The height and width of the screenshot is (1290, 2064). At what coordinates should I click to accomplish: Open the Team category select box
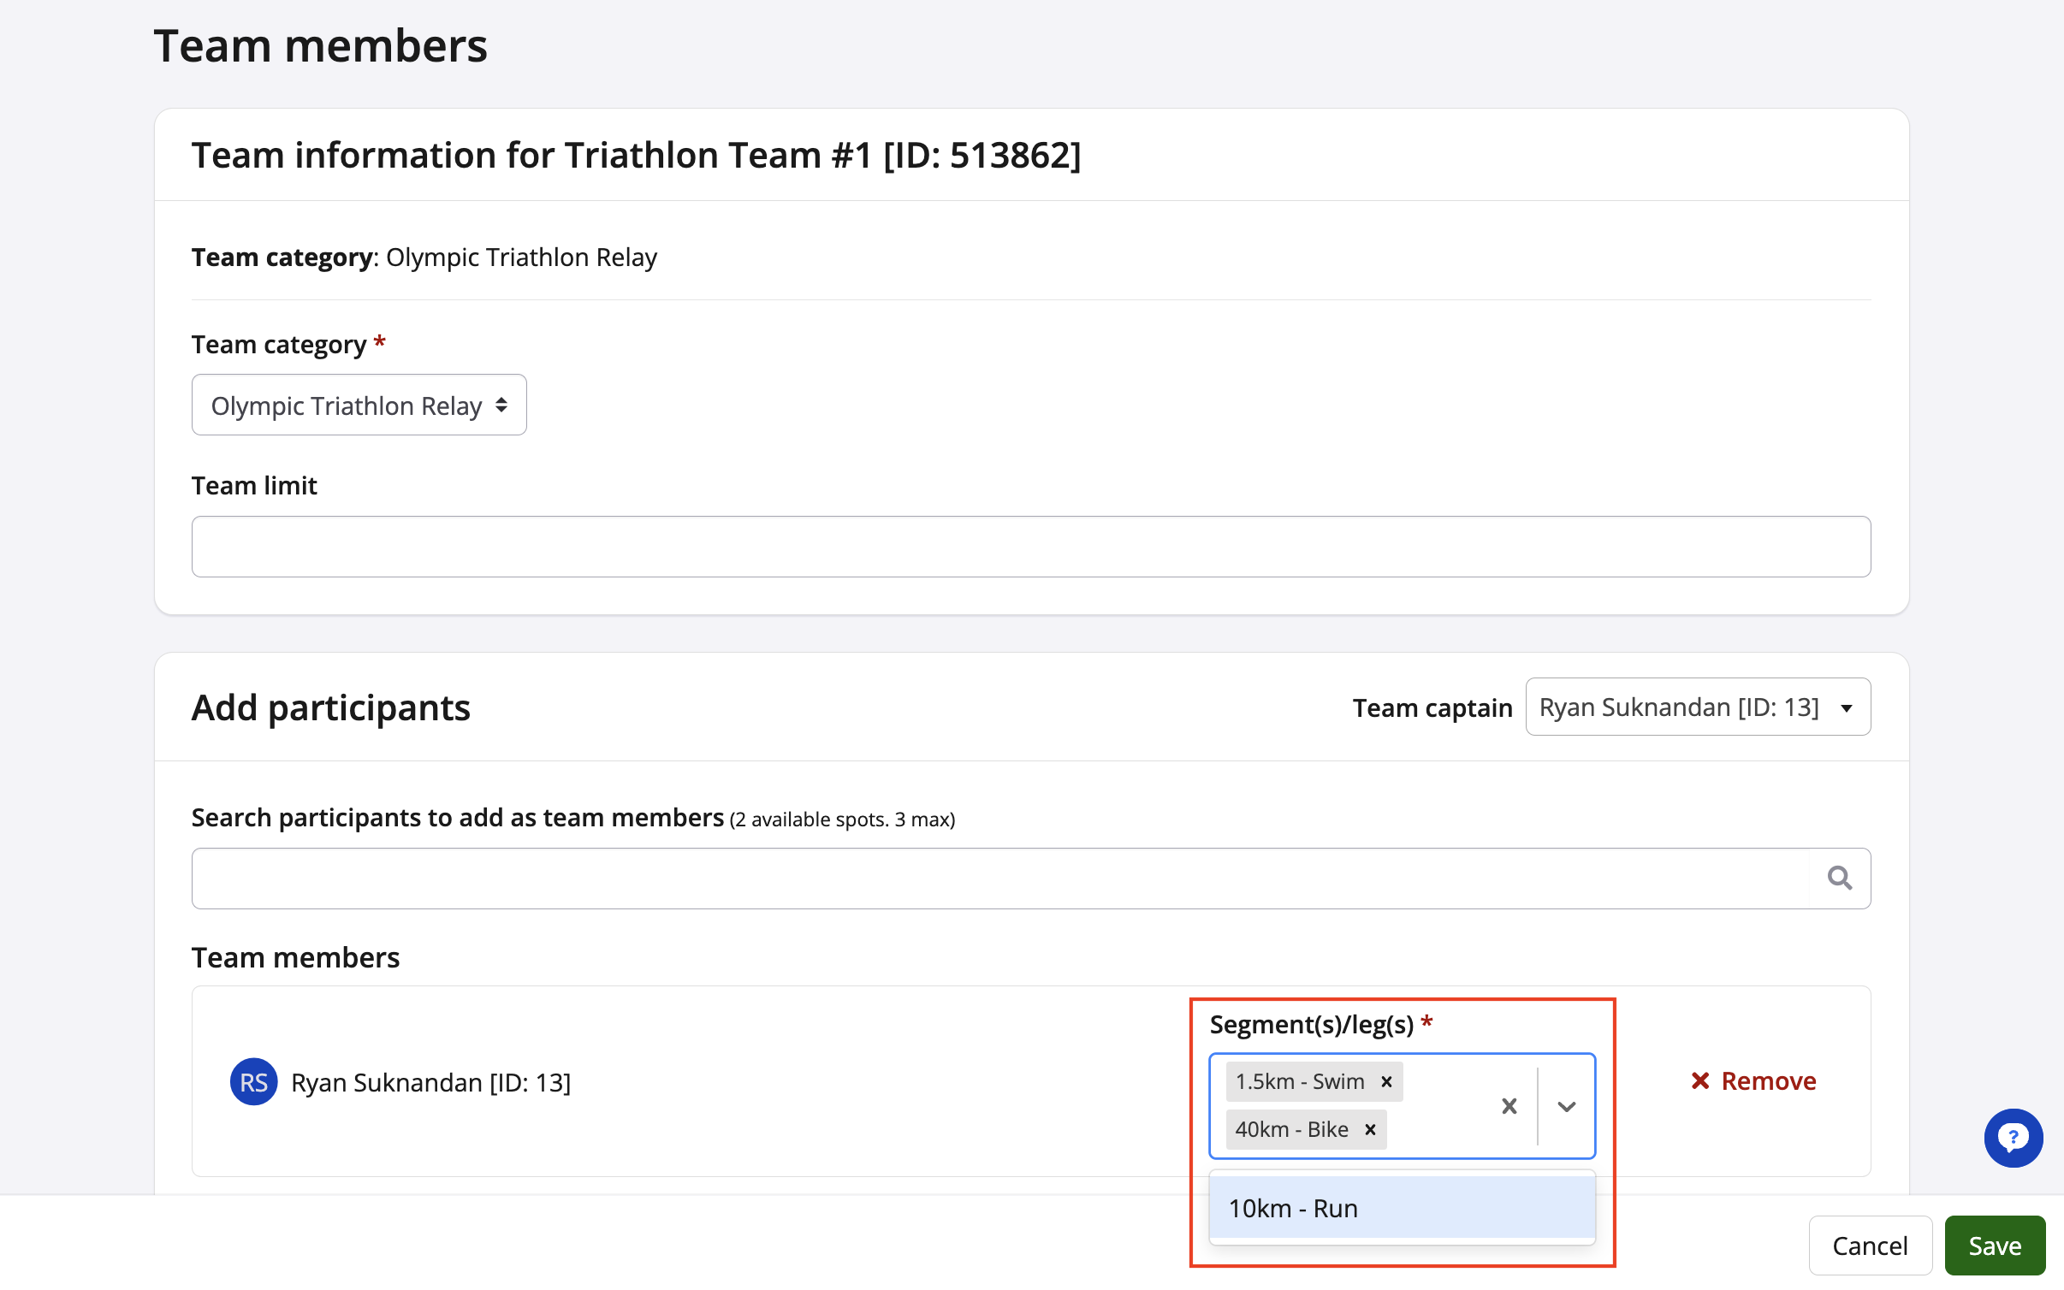tap(359, 405)
